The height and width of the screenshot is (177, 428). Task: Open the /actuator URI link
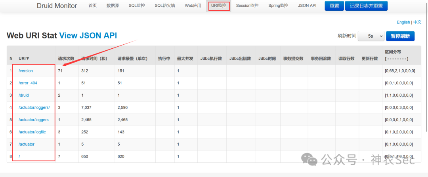tap(27, 144)
